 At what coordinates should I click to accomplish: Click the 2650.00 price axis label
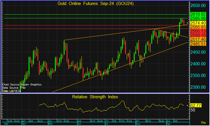(x=199, y=6)
